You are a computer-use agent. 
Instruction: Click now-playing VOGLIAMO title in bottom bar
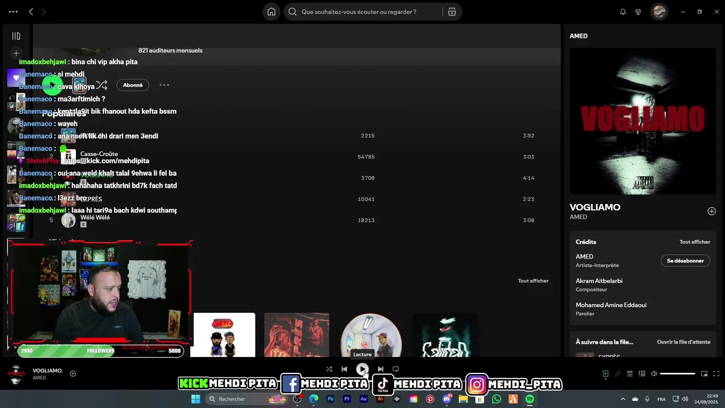click(x=47, y=371)
